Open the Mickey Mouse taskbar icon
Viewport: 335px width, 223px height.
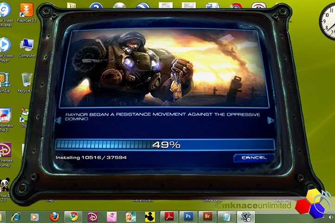point(150,217)
